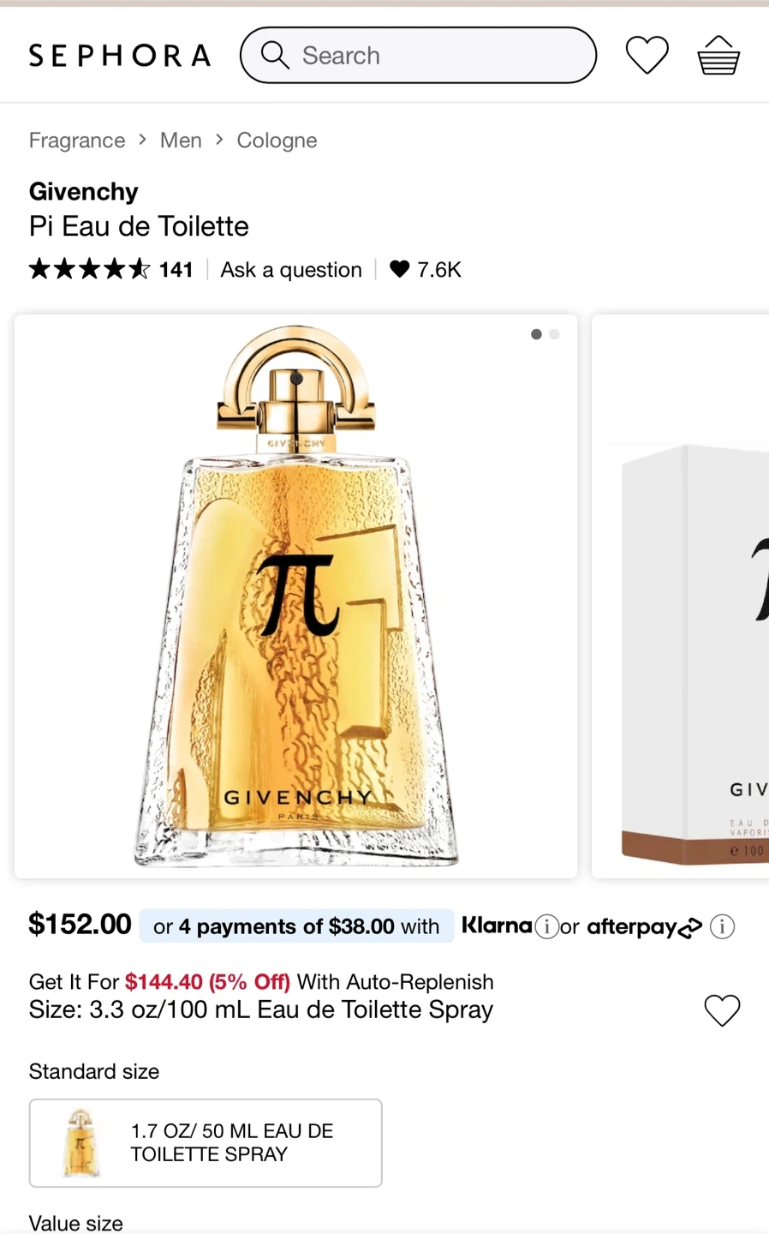Go to second image carousel dot
The height and width of the screenshot is (1234, 769).
click(x=554, y=334)
